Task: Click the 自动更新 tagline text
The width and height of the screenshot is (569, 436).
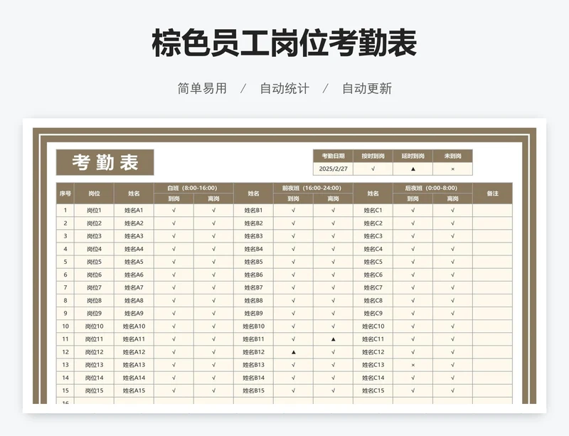Action: [x=367, y=88]
